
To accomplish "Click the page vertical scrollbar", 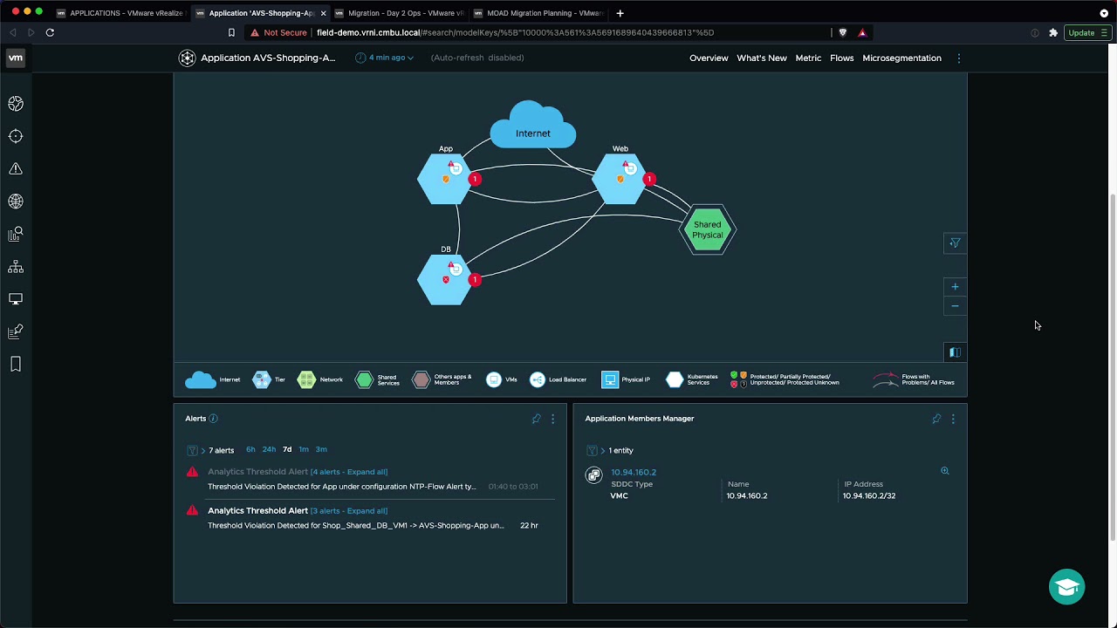I will pos(1112,366).
